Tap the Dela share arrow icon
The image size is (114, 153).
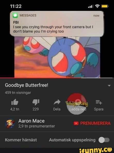coord(57,102)
